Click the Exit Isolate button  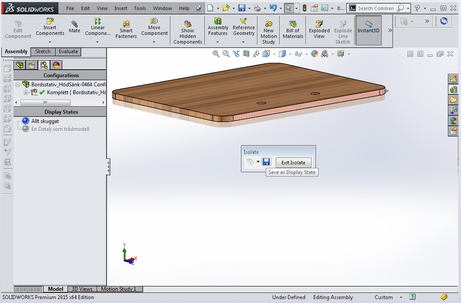pos(293,163)
